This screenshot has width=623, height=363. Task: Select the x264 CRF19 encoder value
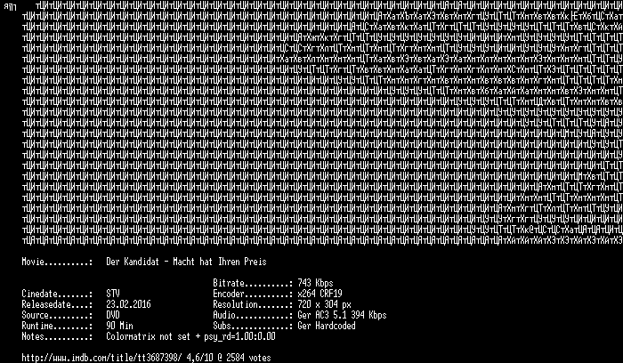pos(320,294)
